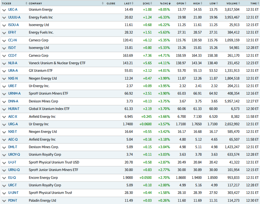Select Vaneck Uranium & Nuclear Energy ETF

coord(57,63)
